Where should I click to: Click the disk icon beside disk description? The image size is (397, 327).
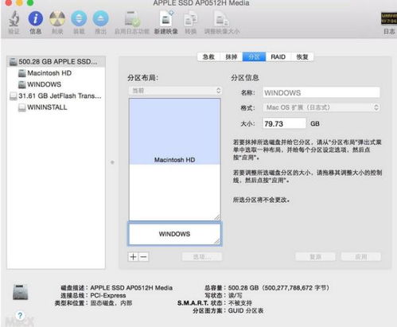(20, 292)
